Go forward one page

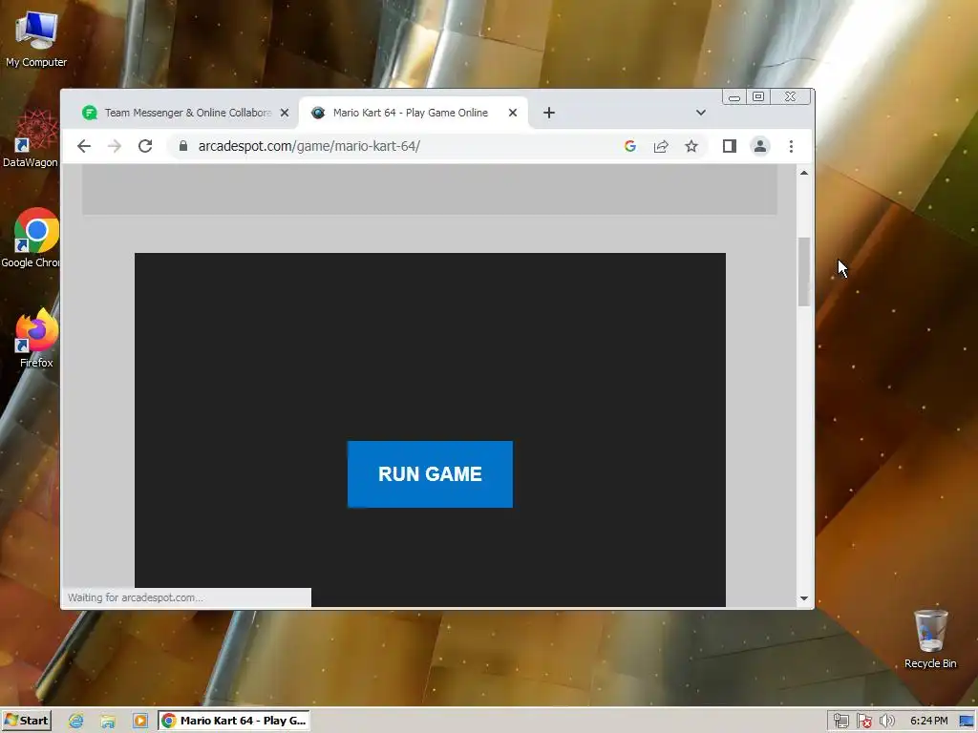click(115, 146)
